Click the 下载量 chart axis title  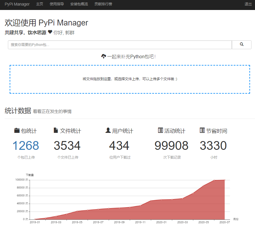point(30,175)
